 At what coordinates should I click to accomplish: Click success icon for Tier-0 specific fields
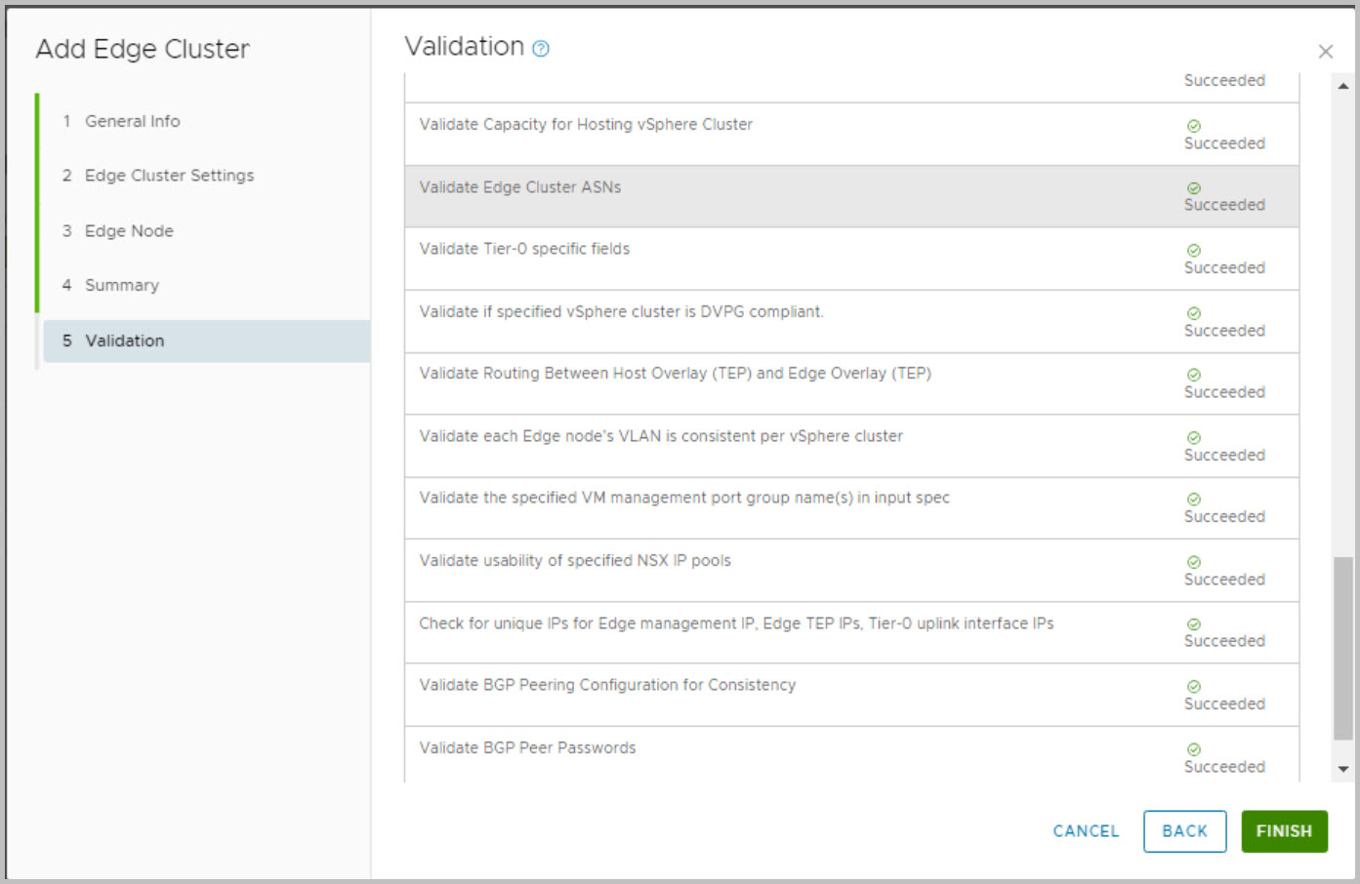[x=1193, y=251]
